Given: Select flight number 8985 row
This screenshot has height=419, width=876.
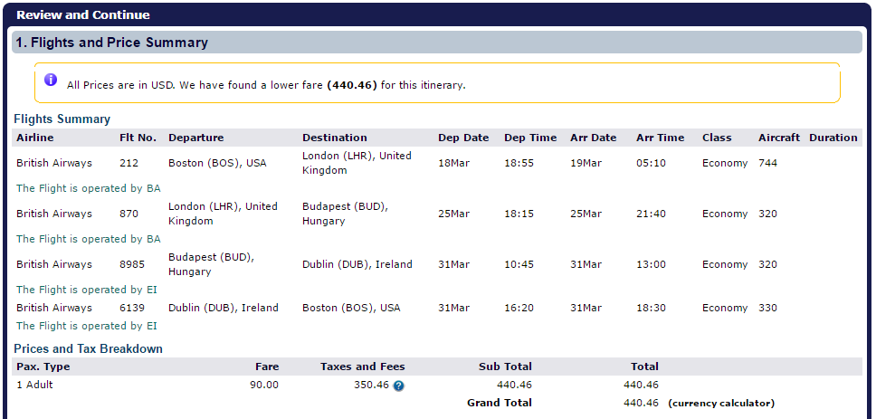Looking at the screenshot, I should (437, 264).
